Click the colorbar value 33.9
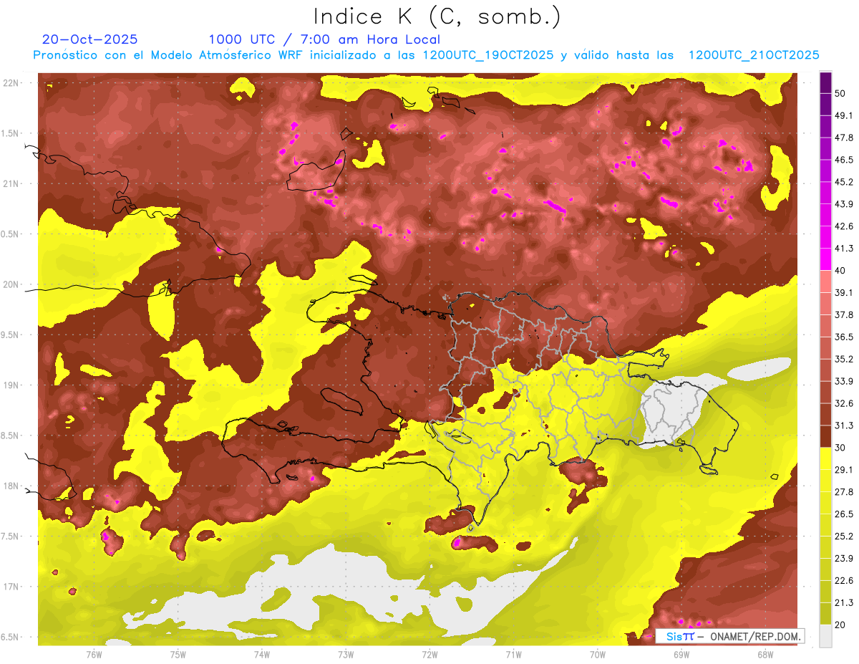The image size is (859, 664). click(844, 381)
